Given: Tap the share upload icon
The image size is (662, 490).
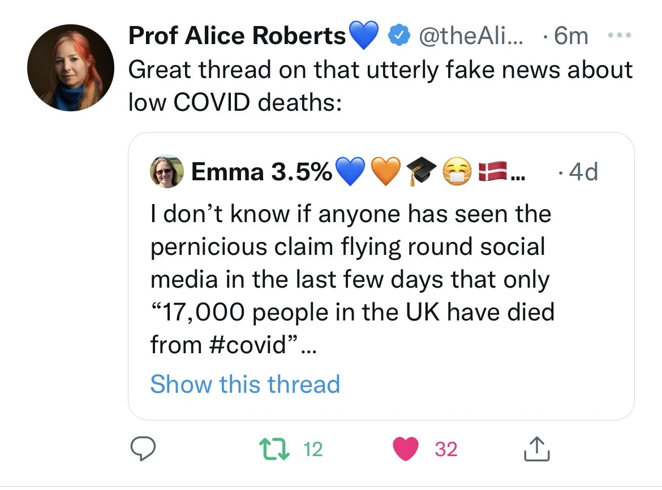Looking at the screenshot, I should click(536, 449).
